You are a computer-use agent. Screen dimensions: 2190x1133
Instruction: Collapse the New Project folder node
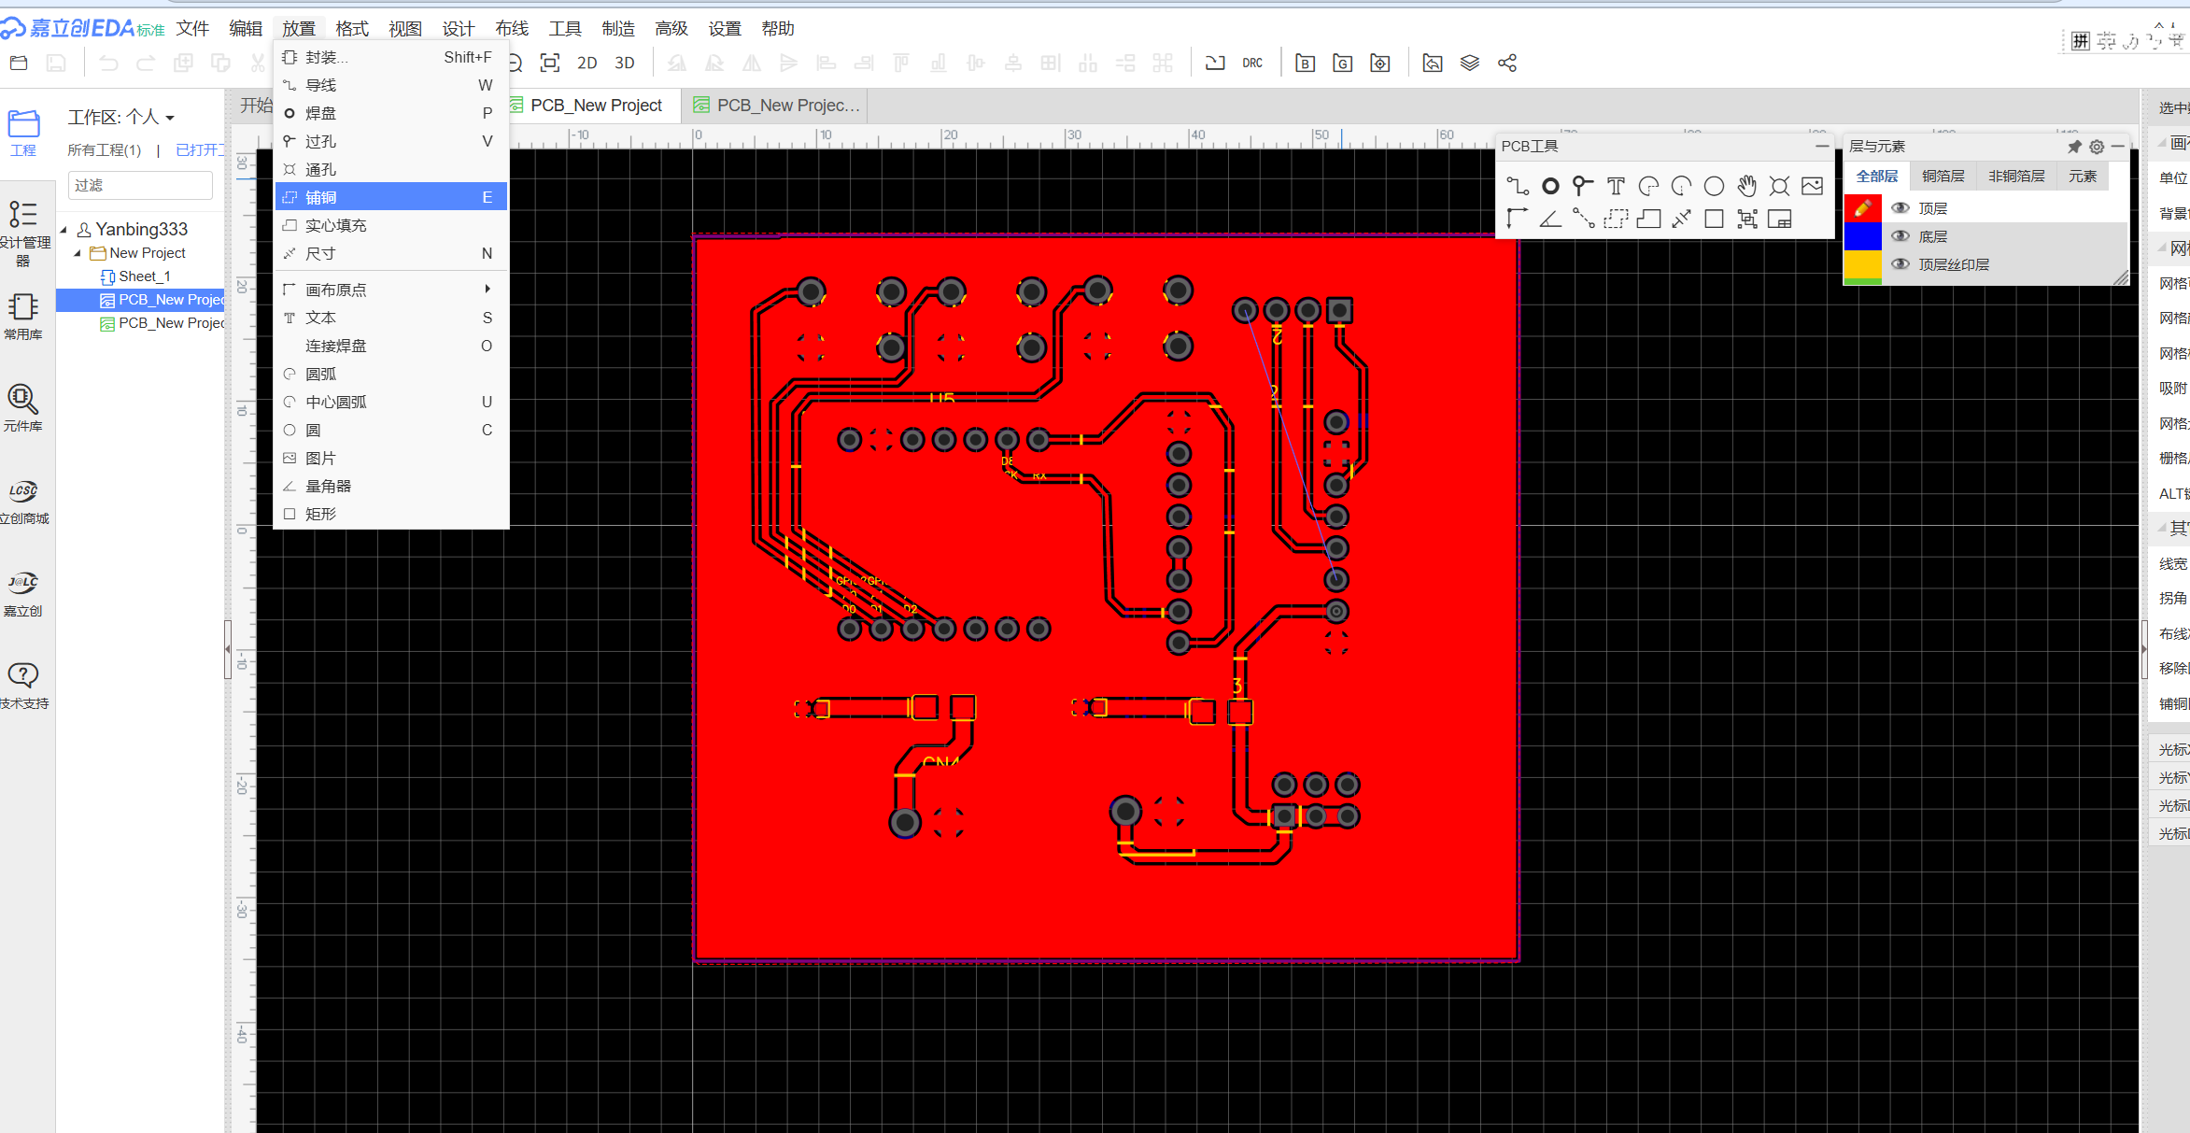77,253
